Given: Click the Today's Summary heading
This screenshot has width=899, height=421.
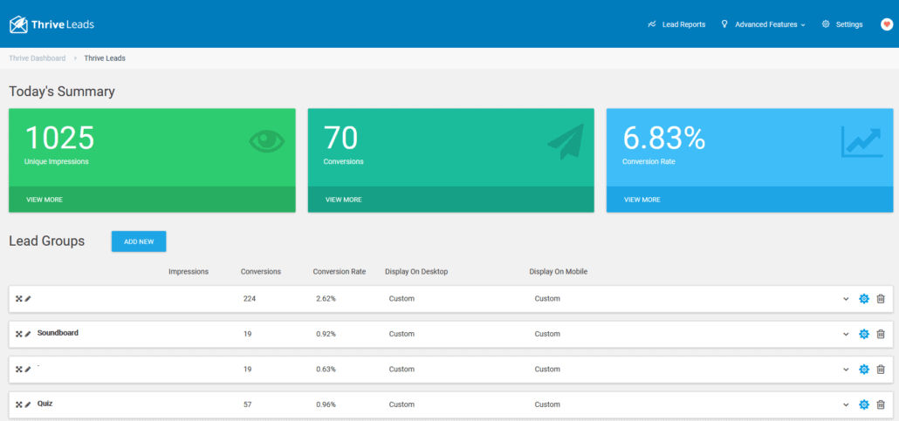Looking at the screenshot, I should tap(62, 92).
